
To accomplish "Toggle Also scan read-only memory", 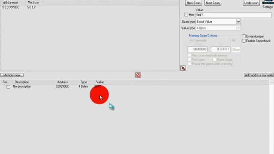I will [x=190, y=55].
